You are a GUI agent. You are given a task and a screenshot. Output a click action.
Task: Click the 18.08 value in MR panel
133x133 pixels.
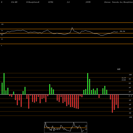[x=124, y=80]
